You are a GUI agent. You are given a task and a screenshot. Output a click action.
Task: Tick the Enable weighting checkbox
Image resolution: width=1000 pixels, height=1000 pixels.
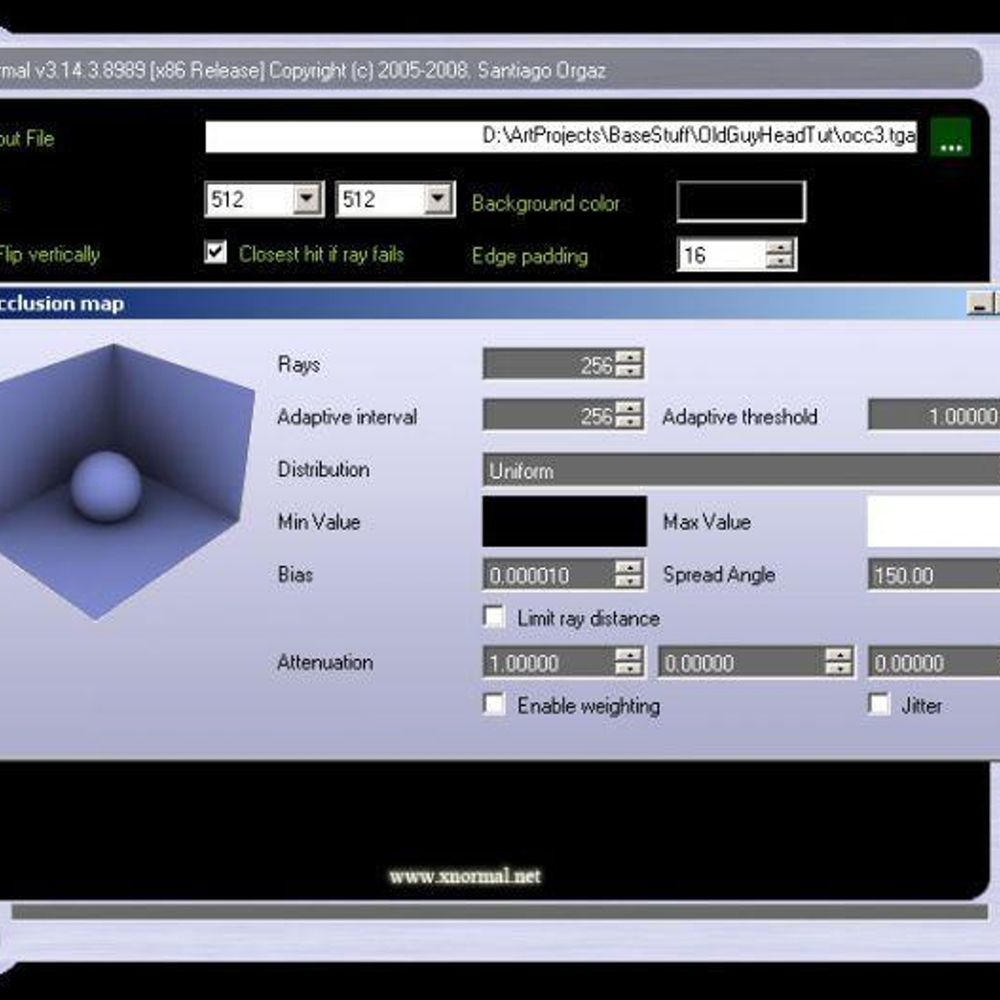tap(494, 704)
